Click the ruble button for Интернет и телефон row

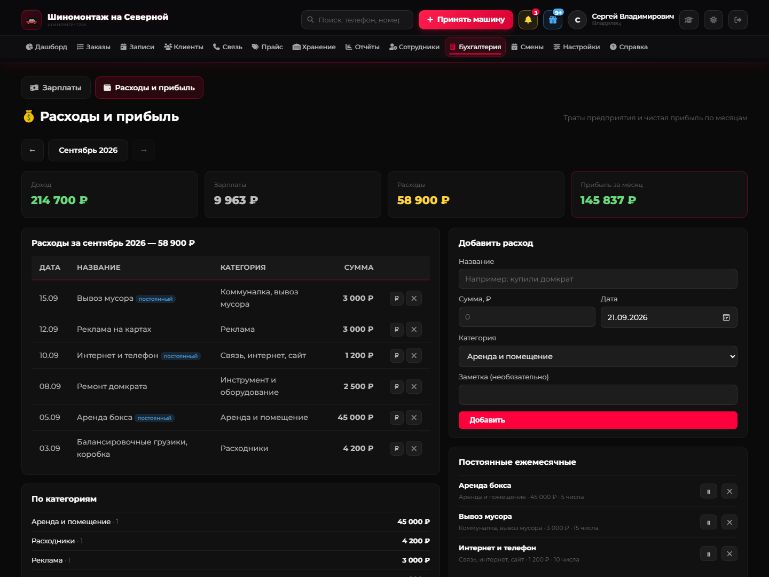tap(397, 355)
